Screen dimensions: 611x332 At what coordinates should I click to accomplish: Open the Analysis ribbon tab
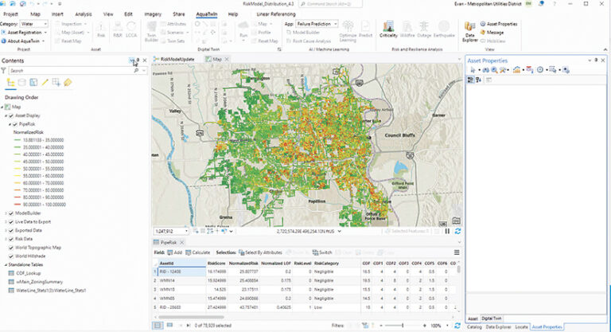(84, 14)
